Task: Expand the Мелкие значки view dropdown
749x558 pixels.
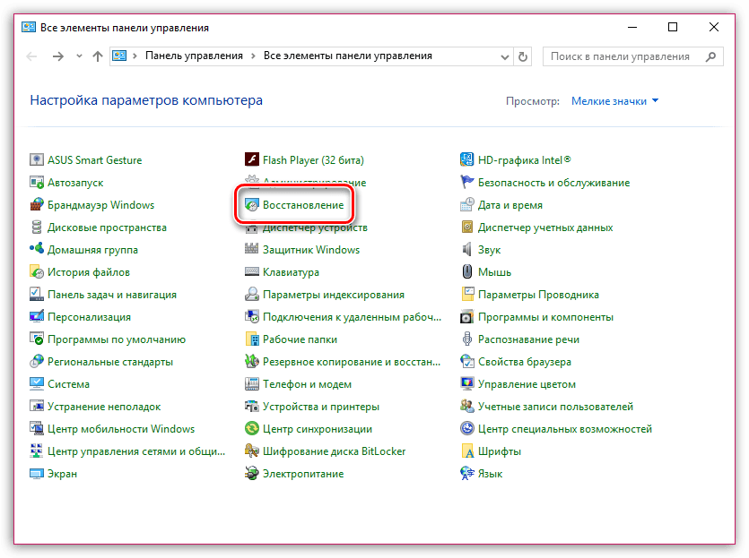Action: (x=614, y=101)
